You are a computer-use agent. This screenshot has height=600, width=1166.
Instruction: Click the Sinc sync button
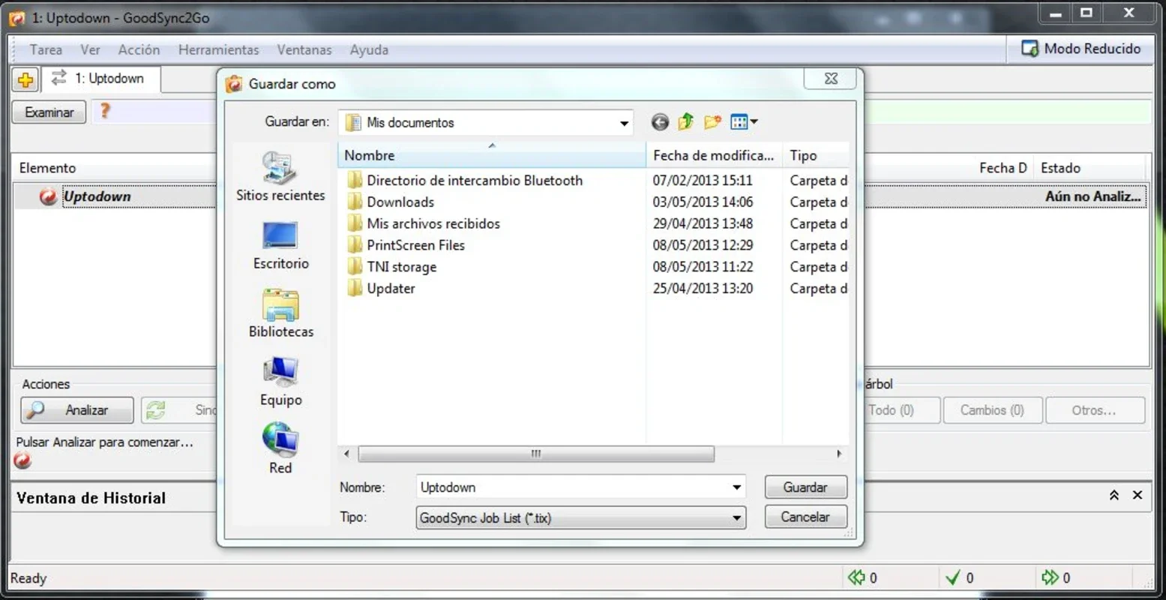click(178, 410)
